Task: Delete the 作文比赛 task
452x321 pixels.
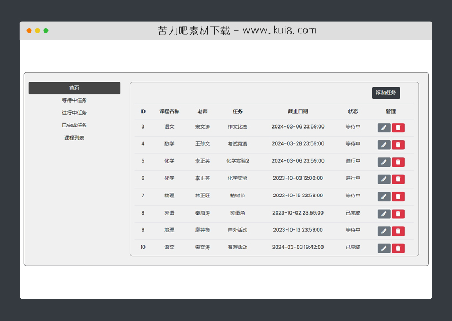Action: click(398, 127)
